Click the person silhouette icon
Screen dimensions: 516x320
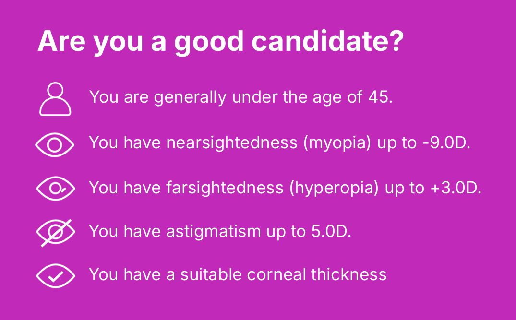[x=55, y=99]
